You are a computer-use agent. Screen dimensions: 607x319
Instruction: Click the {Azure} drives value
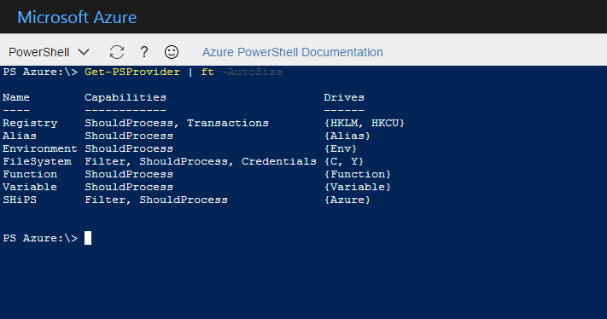click(x=347, y=200)
